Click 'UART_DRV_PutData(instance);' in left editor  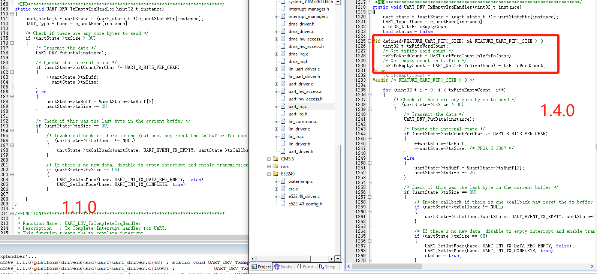coord(71,53)
